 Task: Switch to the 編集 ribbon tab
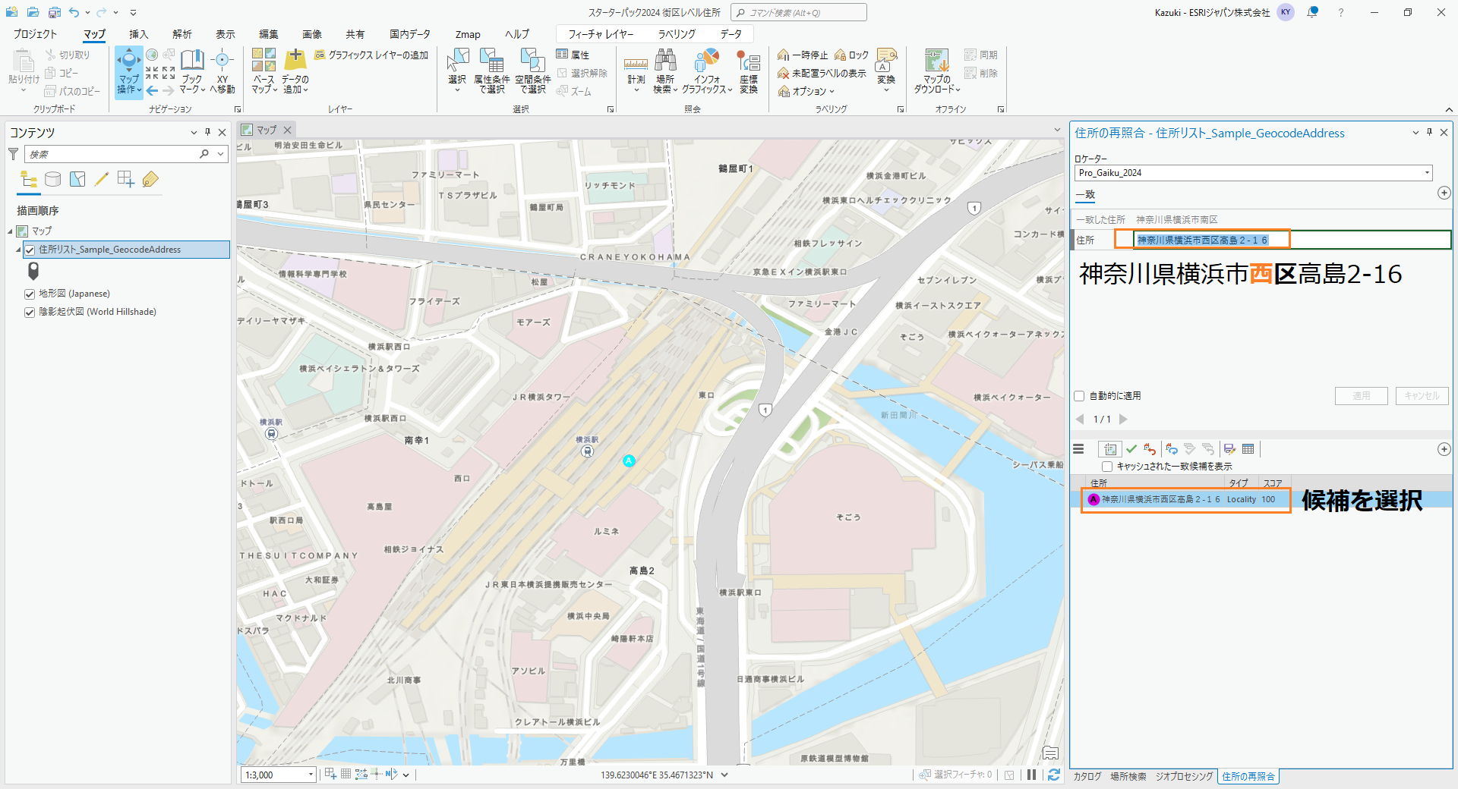[x=269, y=34]
